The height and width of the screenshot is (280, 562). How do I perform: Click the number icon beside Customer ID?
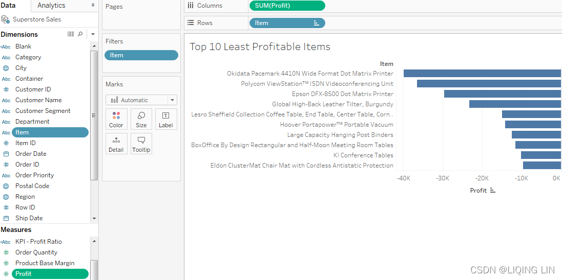click(x=6, y=89)
